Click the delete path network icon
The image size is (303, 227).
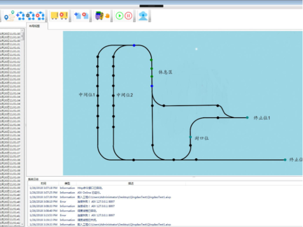(40, 16)
